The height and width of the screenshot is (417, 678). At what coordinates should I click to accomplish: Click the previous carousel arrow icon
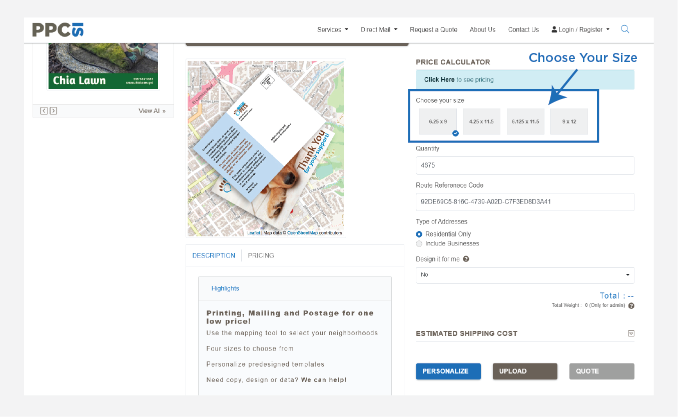(44, 111)
